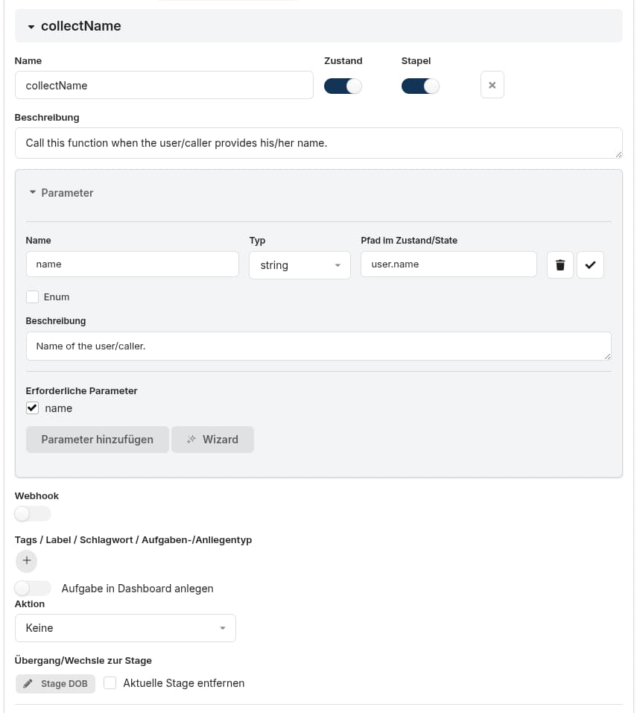The width and height of the screenshot is (637, 713).
Task: Click the Parameter hinzufügen button
Action: click(x=97, y=440)
